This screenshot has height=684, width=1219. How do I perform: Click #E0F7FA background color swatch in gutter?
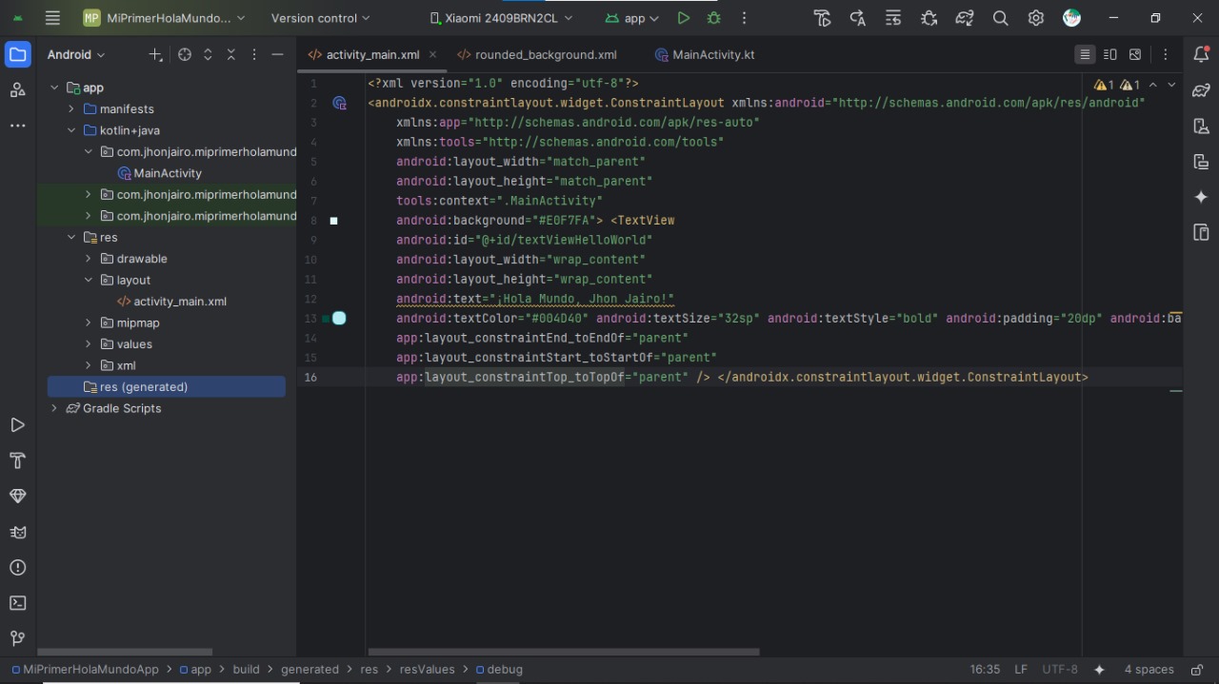[x=333, y=221]
